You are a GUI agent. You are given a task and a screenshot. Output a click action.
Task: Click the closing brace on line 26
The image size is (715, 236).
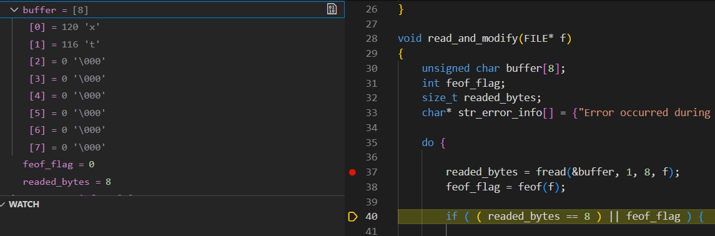tap(401, 9)
